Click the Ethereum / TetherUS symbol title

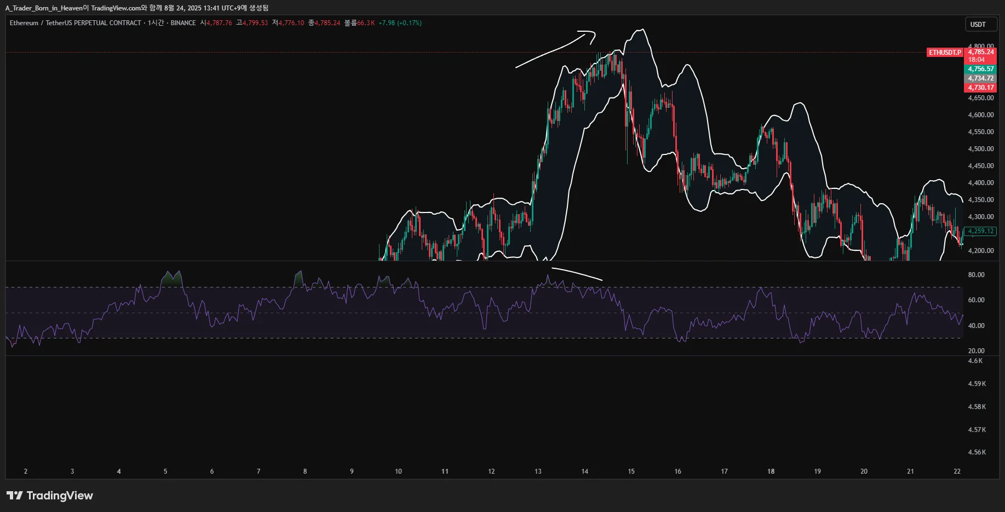tap(75, 23)
